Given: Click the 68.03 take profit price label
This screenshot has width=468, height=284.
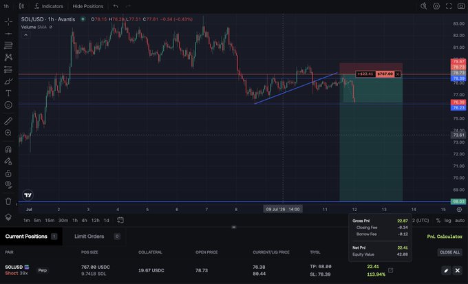Looking at the screenshot, I should coord(458,201).
